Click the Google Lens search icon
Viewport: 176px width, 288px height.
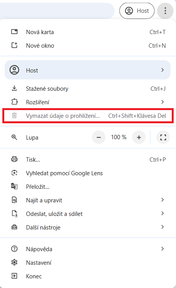[x=14, y=173]
